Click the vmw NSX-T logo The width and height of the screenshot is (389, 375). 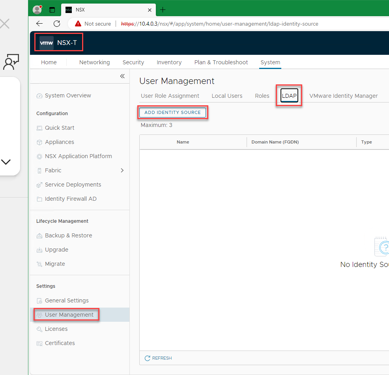coord(58,43)
